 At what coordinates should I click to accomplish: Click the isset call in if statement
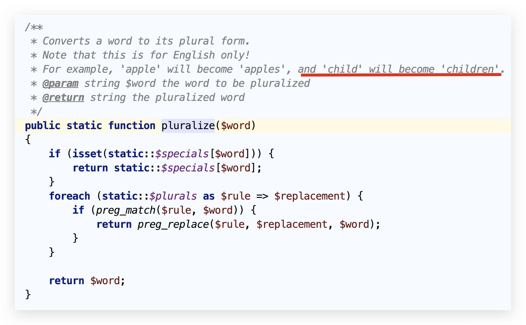pos(87,154)
